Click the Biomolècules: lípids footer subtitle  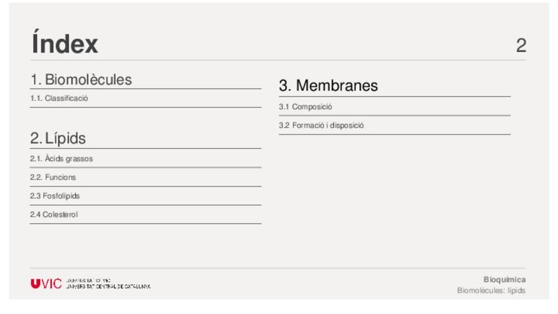[x=491, y=290]
